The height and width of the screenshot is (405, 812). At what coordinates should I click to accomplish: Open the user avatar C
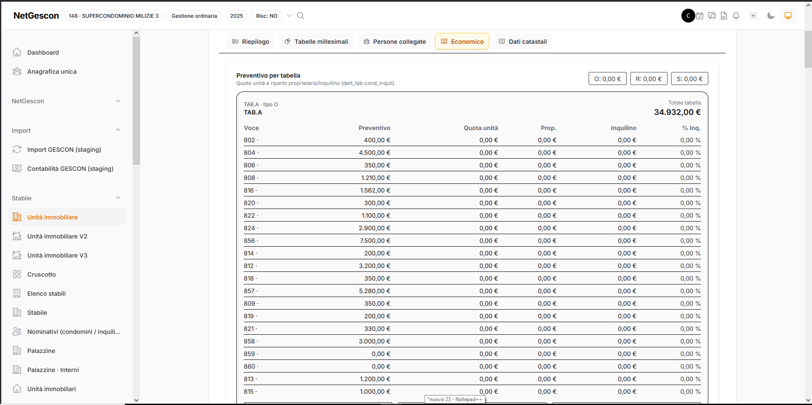[x=688, y=16]
